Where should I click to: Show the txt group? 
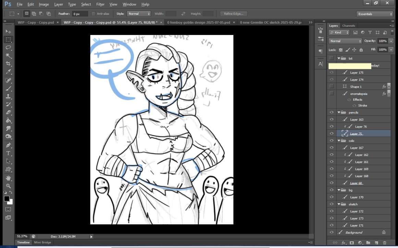(x=331, y=58)
